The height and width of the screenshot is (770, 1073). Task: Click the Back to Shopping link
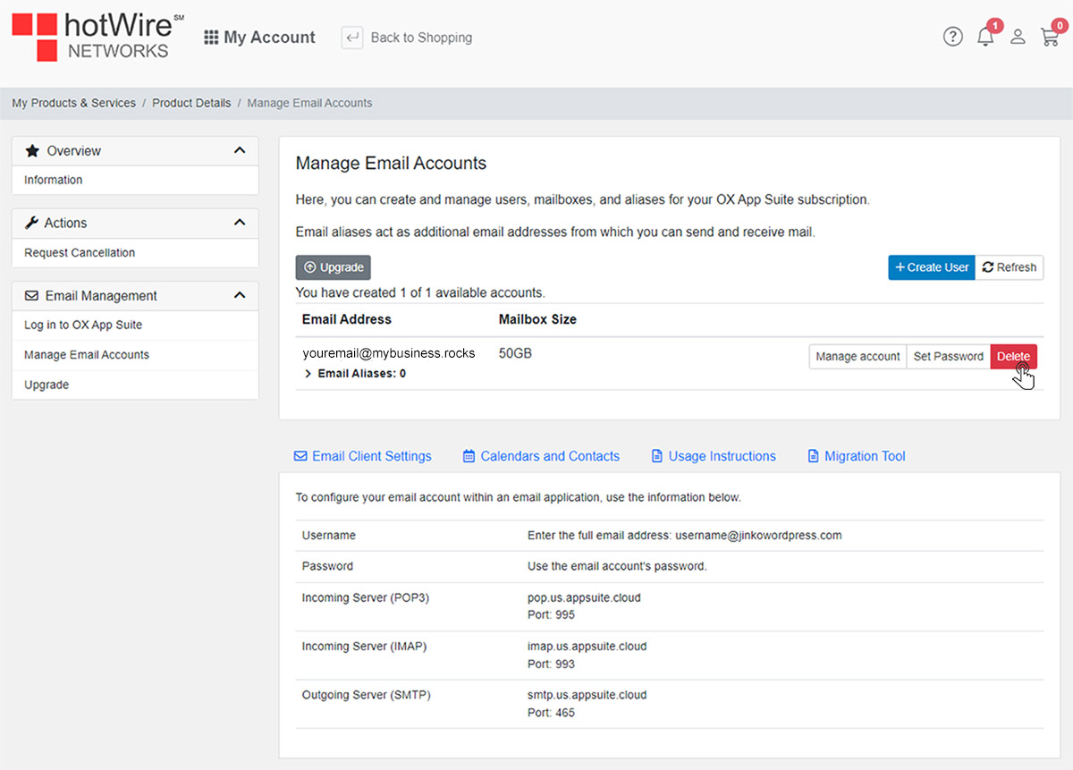point(421,38)
